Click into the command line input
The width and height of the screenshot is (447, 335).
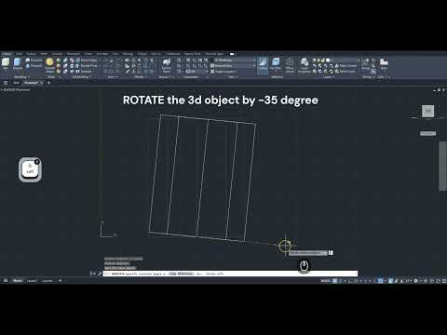[x=230, y=274]
